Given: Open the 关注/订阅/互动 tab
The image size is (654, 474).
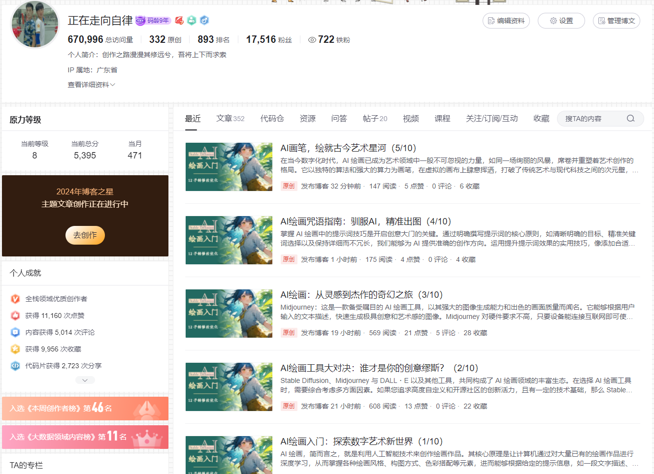Looking at the screenshot, I should (491, 119).
